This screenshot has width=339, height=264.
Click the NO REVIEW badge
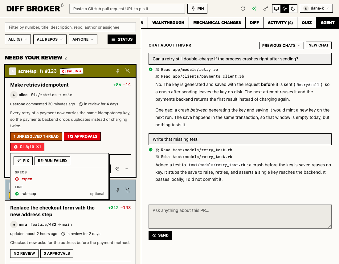(x=24, y=254)
